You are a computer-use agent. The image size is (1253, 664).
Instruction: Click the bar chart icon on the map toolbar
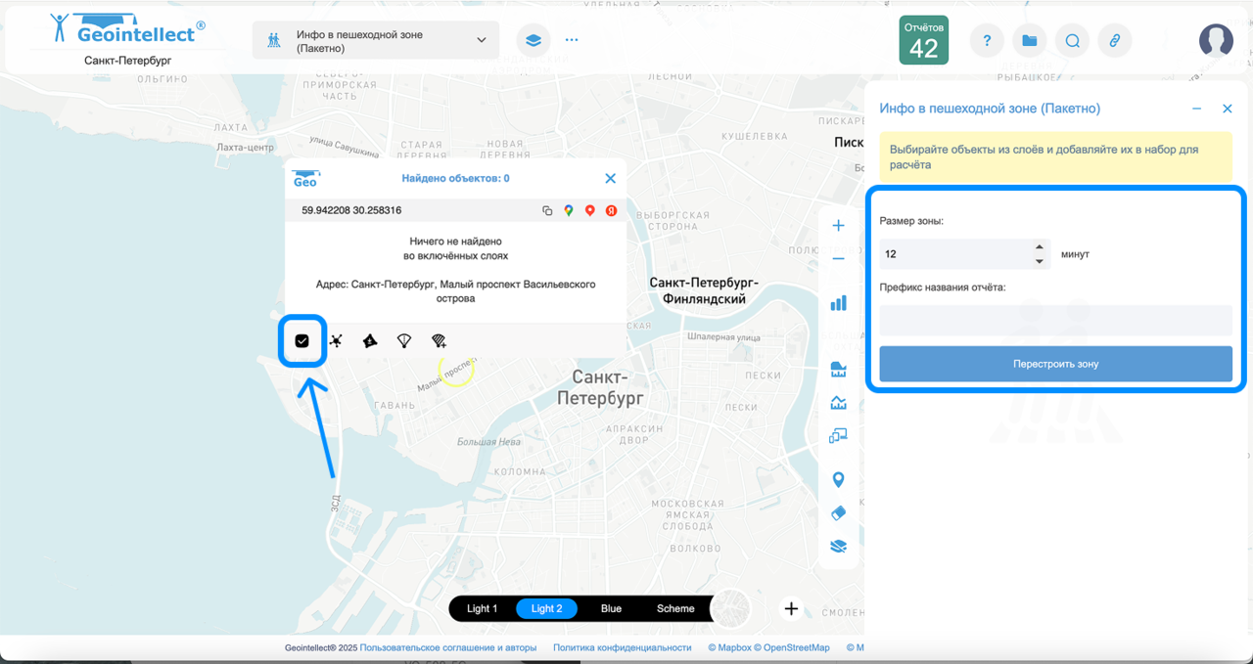click(838, 303)
